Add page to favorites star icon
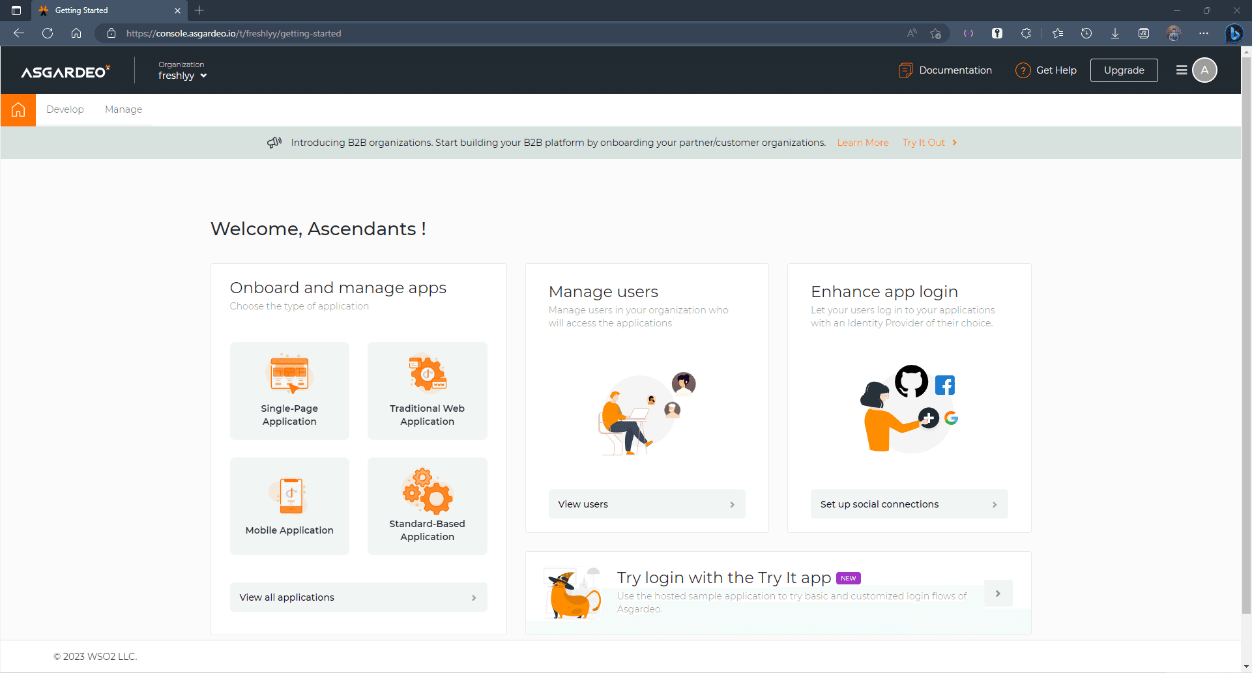Screen dimensions: 1252x673 coord(936,33)
